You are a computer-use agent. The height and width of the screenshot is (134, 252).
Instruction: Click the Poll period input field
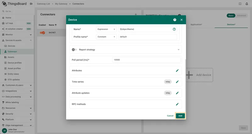click(146, 60)
